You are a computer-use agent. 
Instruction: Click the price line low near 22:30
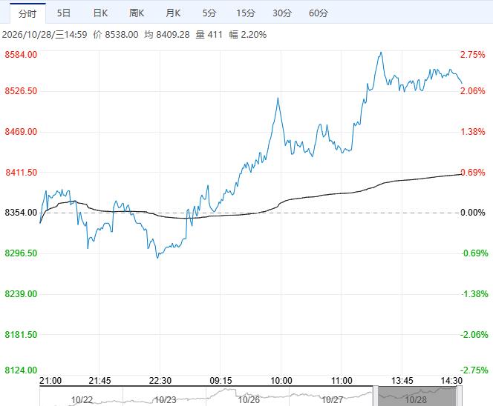158,258
